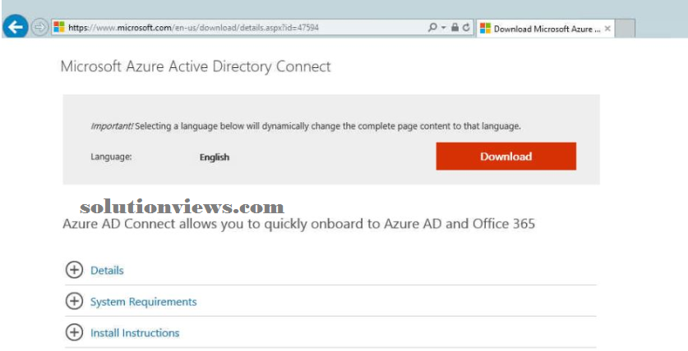The height and width of the screenshot is (351, 688).
Task: Open address bar autocomplete dropdown arrow
Action: point(444,28)
